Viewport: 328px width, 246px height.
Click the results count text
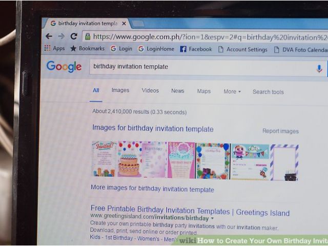point(139,112)
